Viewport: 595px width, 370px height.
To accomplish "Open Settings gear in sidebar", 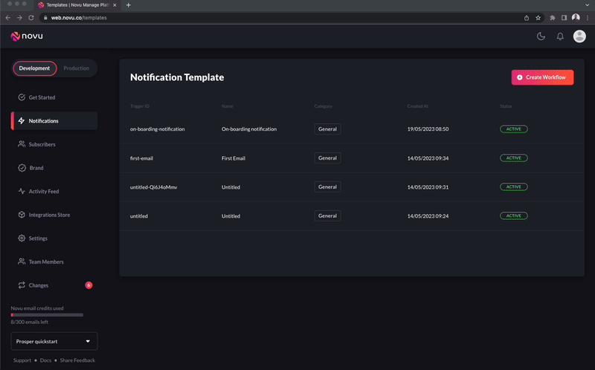I will pyautogui.click(x=22, y=238).
